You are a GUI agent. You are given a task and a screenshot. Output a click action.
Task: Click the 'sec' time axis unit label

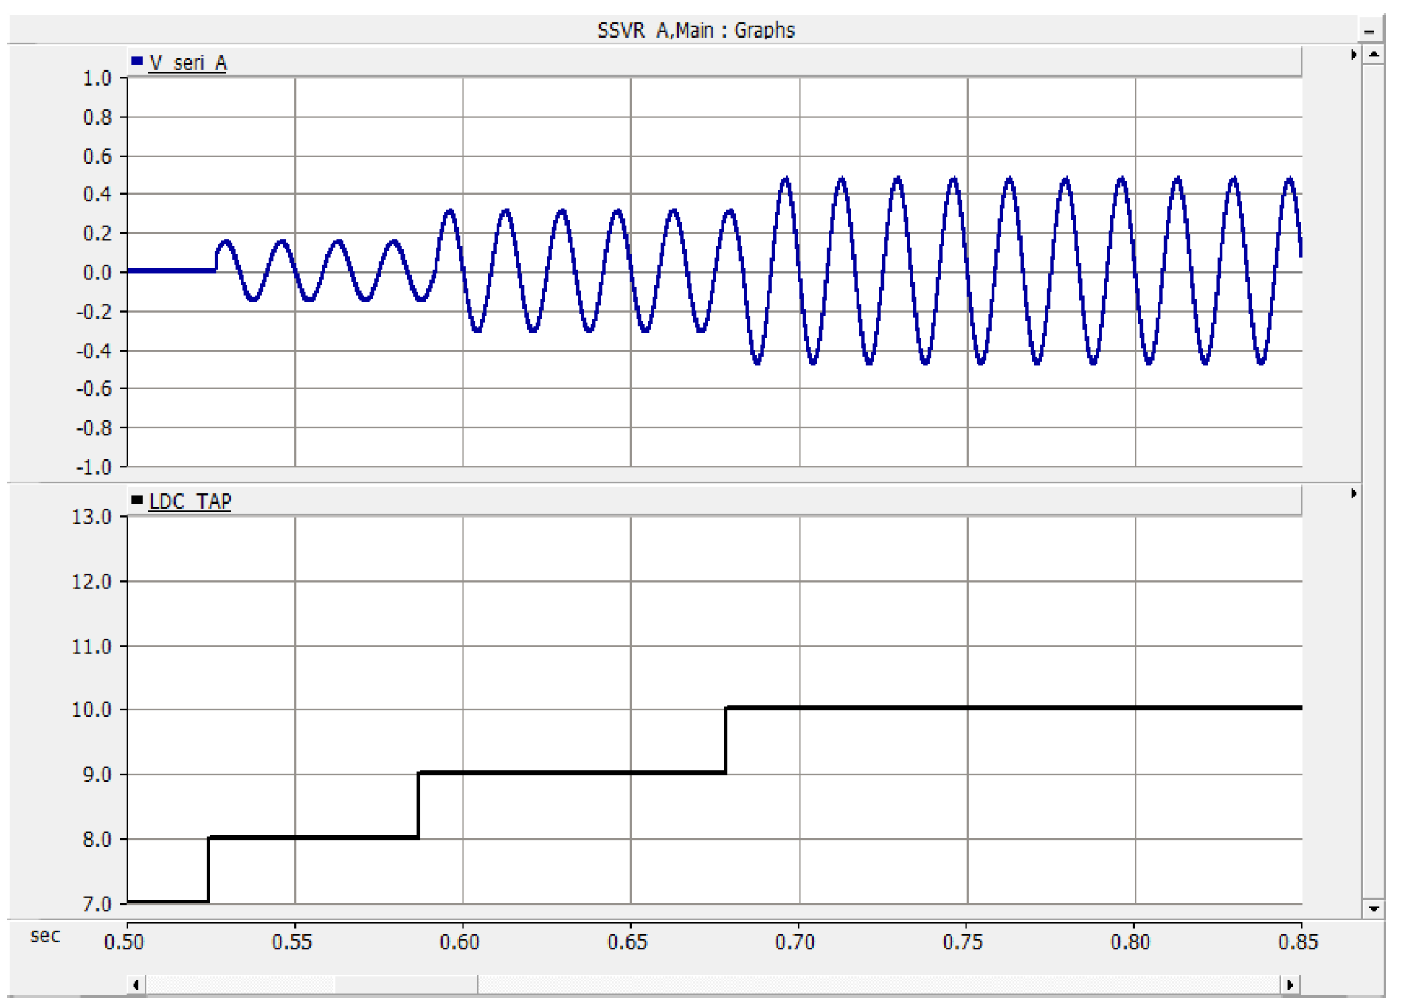45,936
